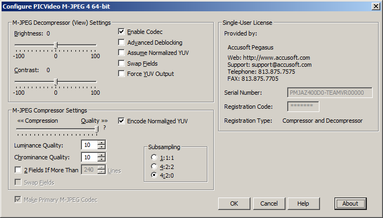383x218 pixels.
Task: Check 2 Fields If More Than option
Action: 18,171
